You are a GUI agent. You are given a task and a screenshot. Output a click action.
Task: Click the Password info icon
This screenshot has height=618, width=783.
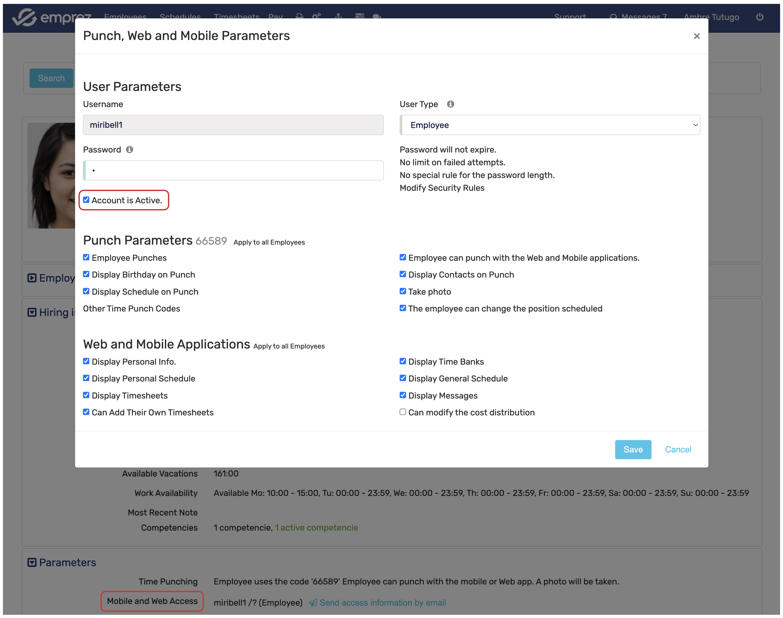(x=130, y=150)
